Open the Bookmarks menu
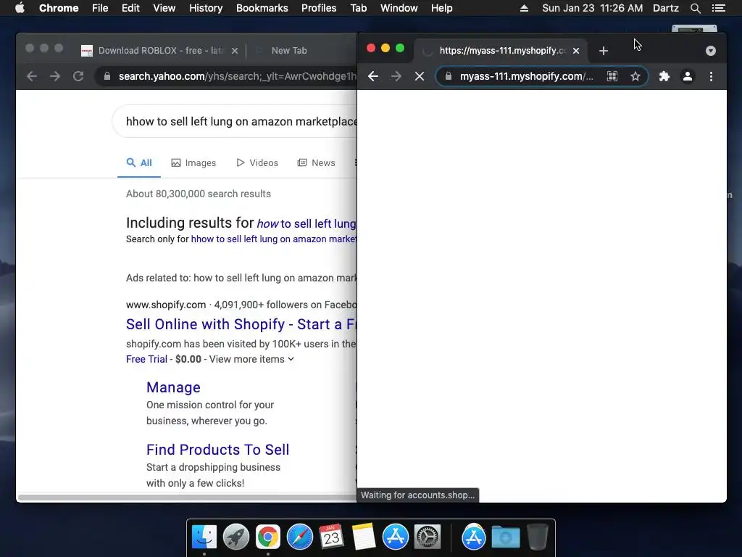The height and width of the screenshot is (557, 742). tap(262, 8)
